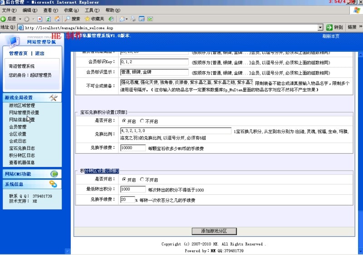This screenshot has height=255, width=363.
Task: Click the 兑换比例 input field
Action: 176,131
